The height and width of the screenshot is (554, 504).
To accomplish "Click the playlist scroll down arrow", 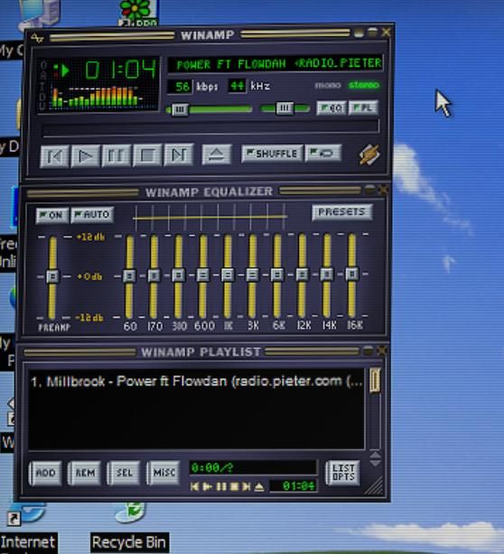I will coord(375,463).
